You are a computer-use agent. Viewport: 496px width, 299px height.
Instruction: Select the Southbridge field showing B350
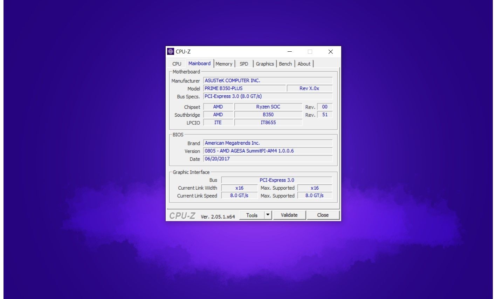point(268,114)
